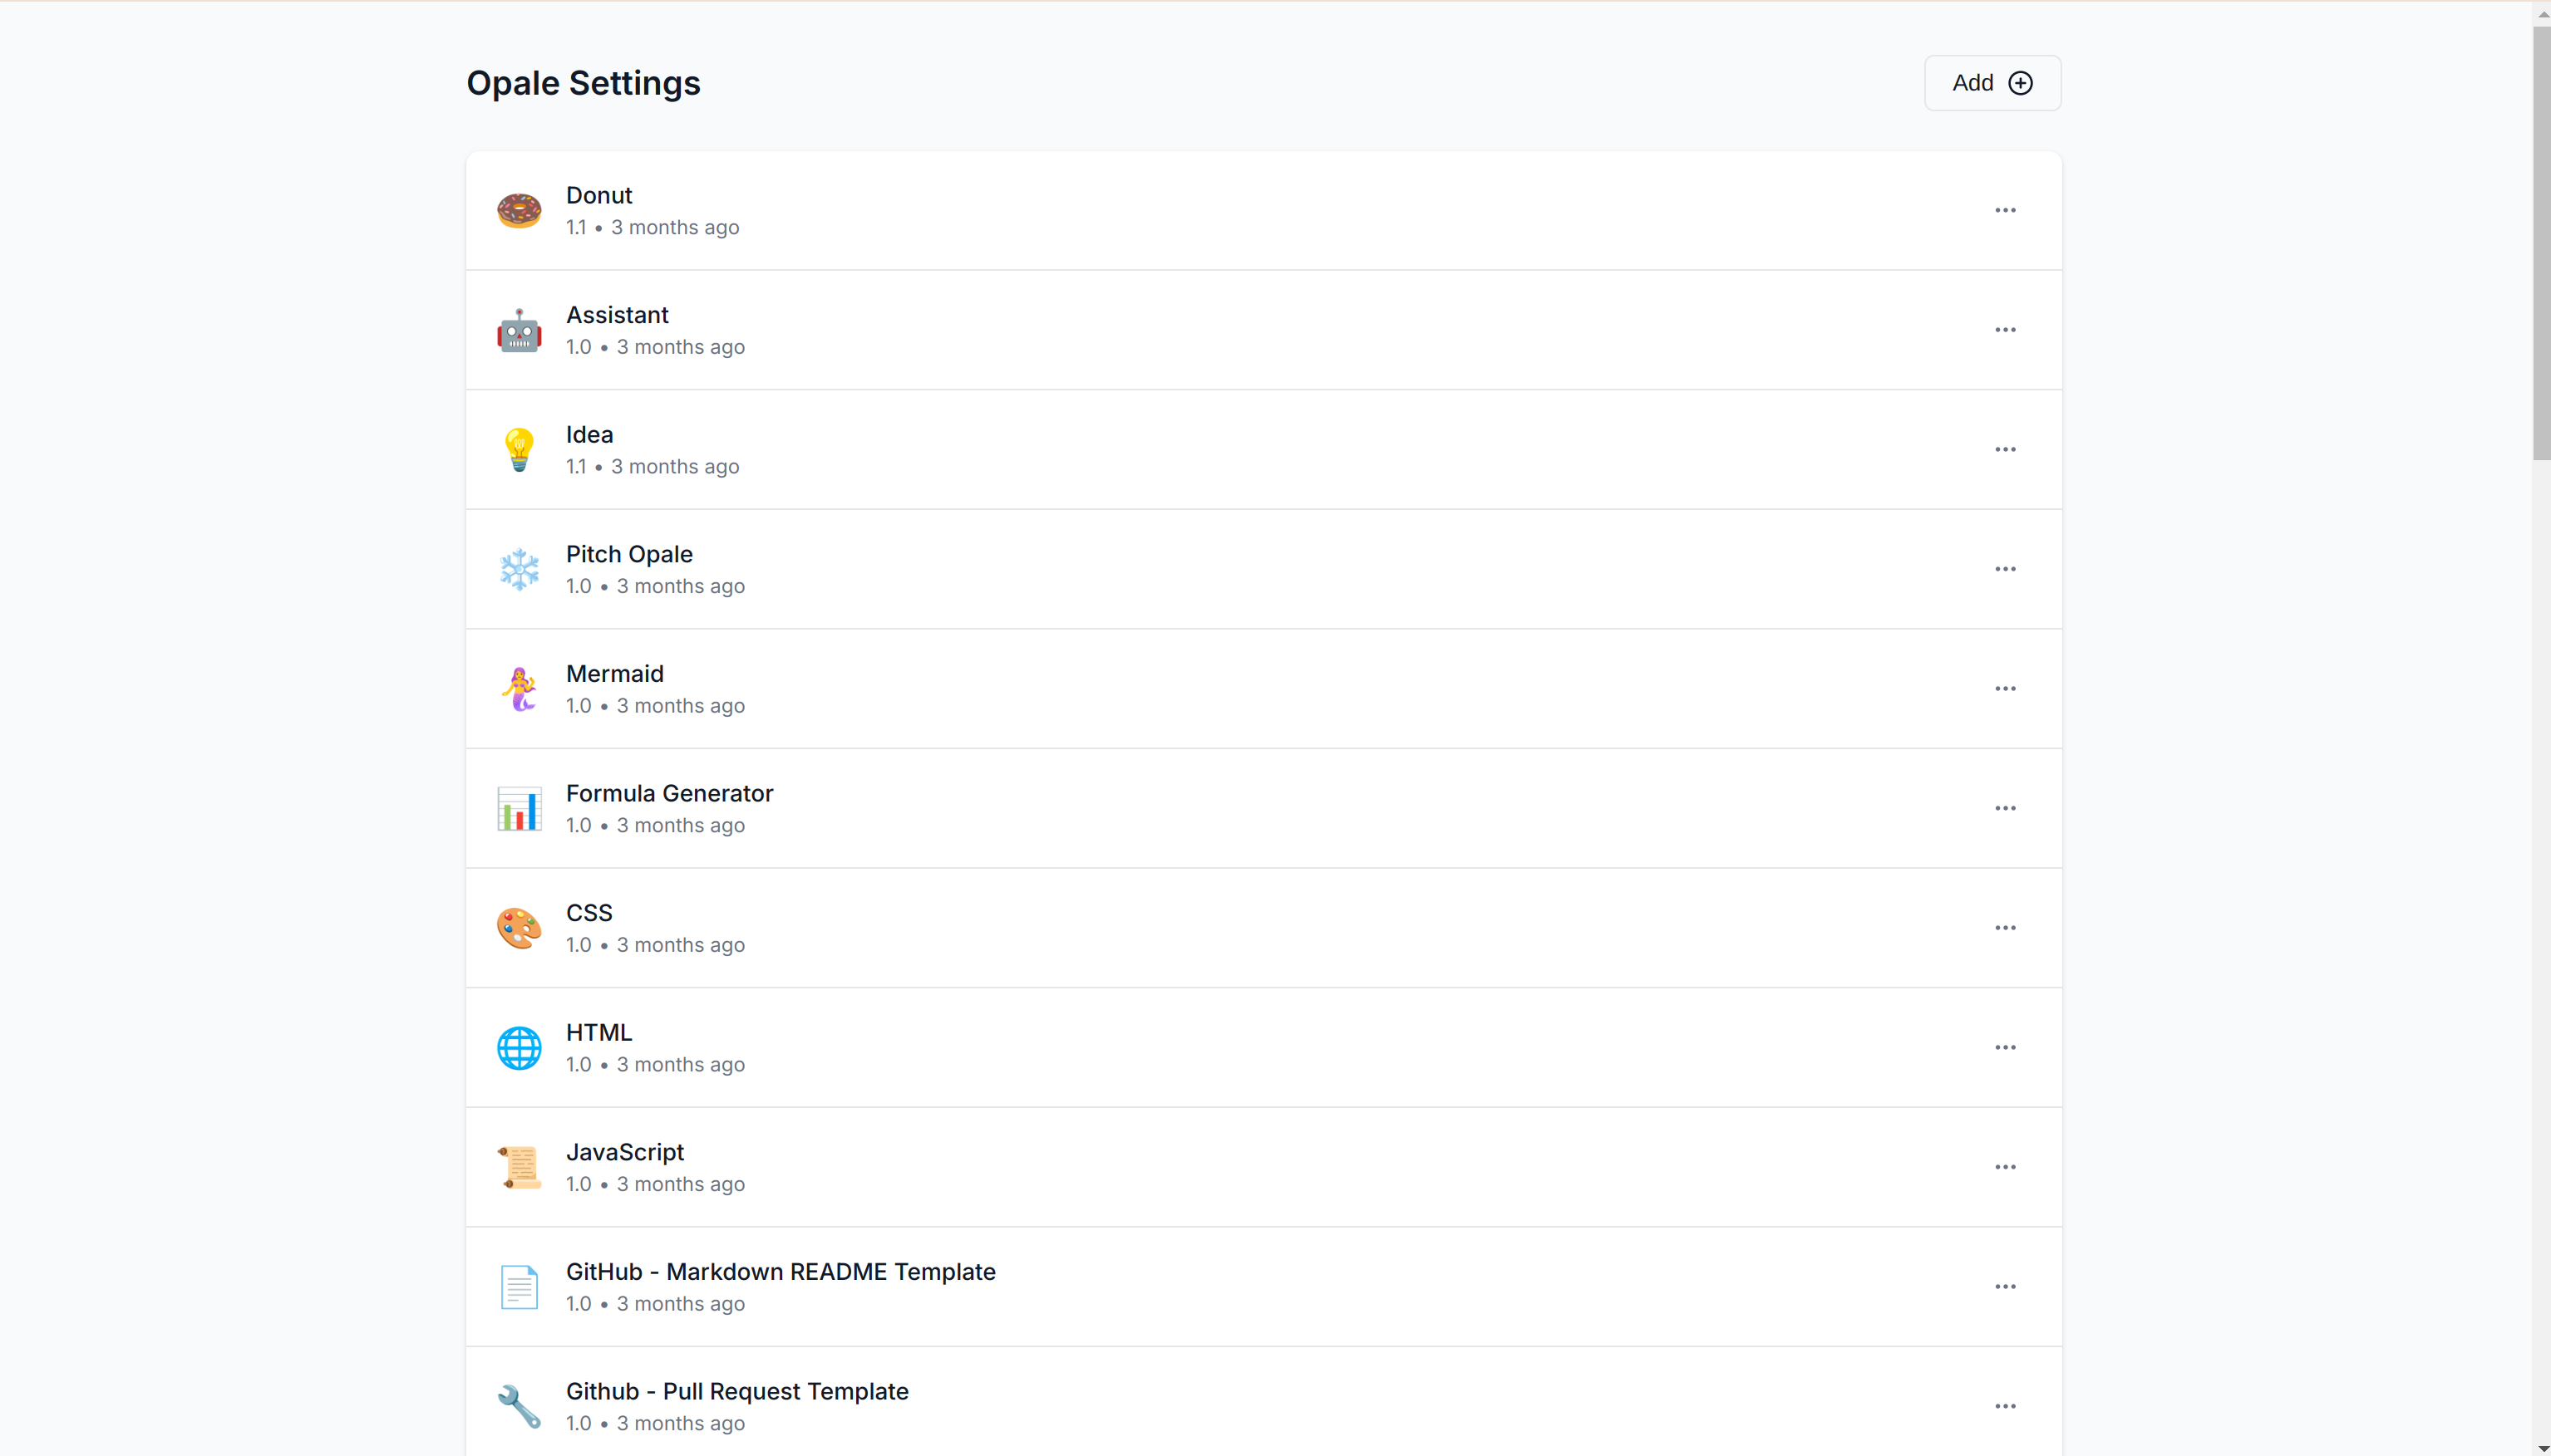
Task: Click the Formula Generator bar chart icon
Action: point(519,809)
